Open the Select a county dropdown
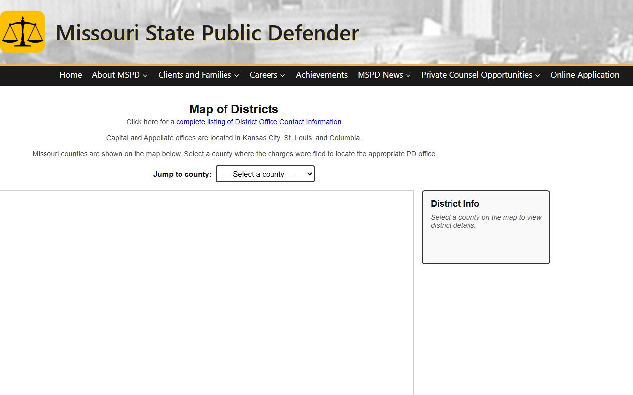The image size is (633, 395). tap(265, 174)
